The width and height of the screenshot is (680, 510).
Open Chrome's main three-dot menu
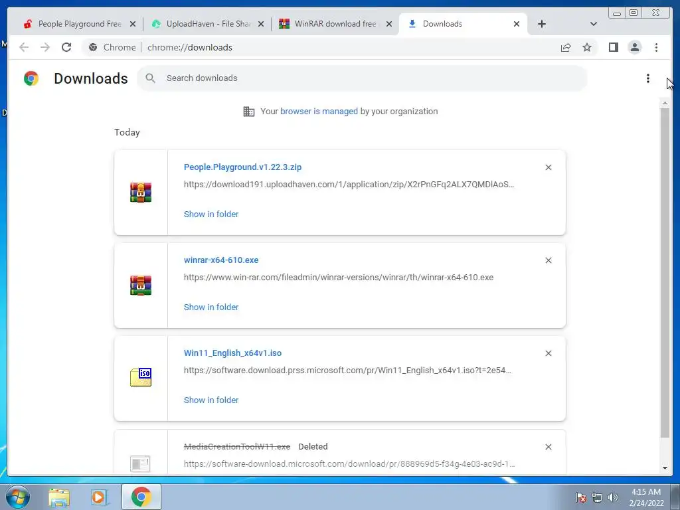656,47
